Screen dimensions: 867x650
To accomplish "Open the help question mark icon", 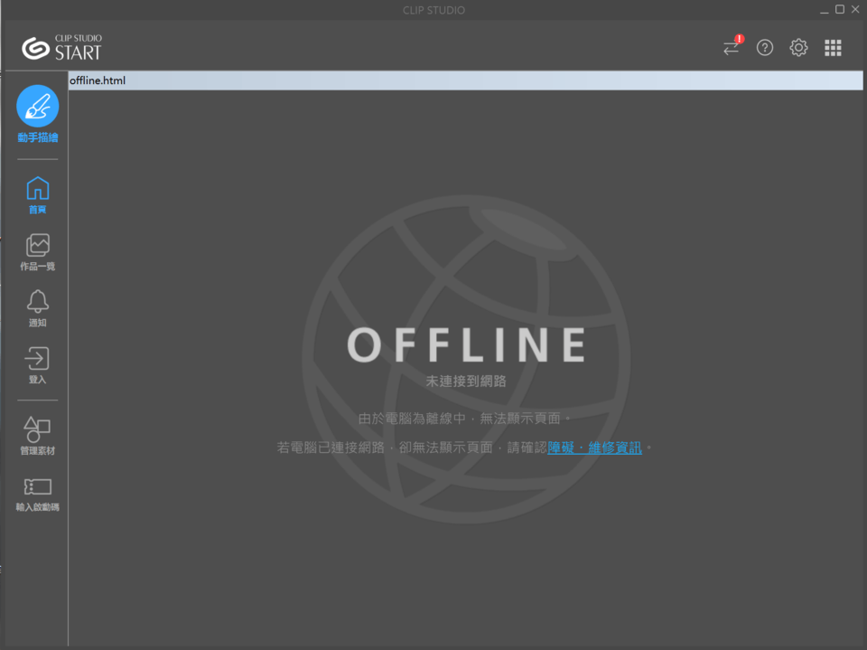I will coord(764,48).
